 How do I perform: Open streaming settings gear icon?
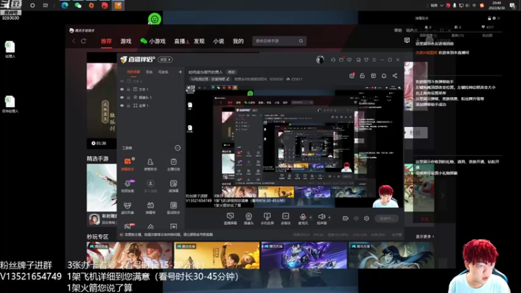tap(367, 218)
